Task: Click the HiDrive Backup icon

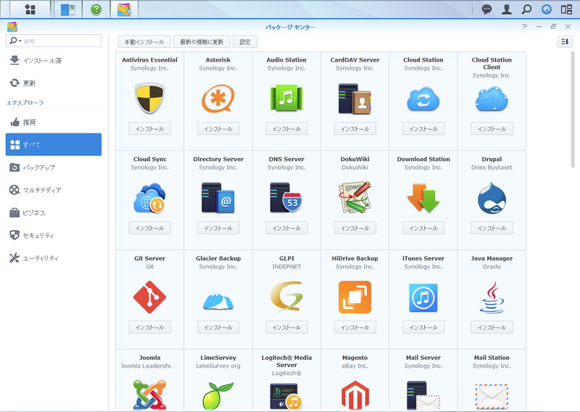Action: coord(355,297)
